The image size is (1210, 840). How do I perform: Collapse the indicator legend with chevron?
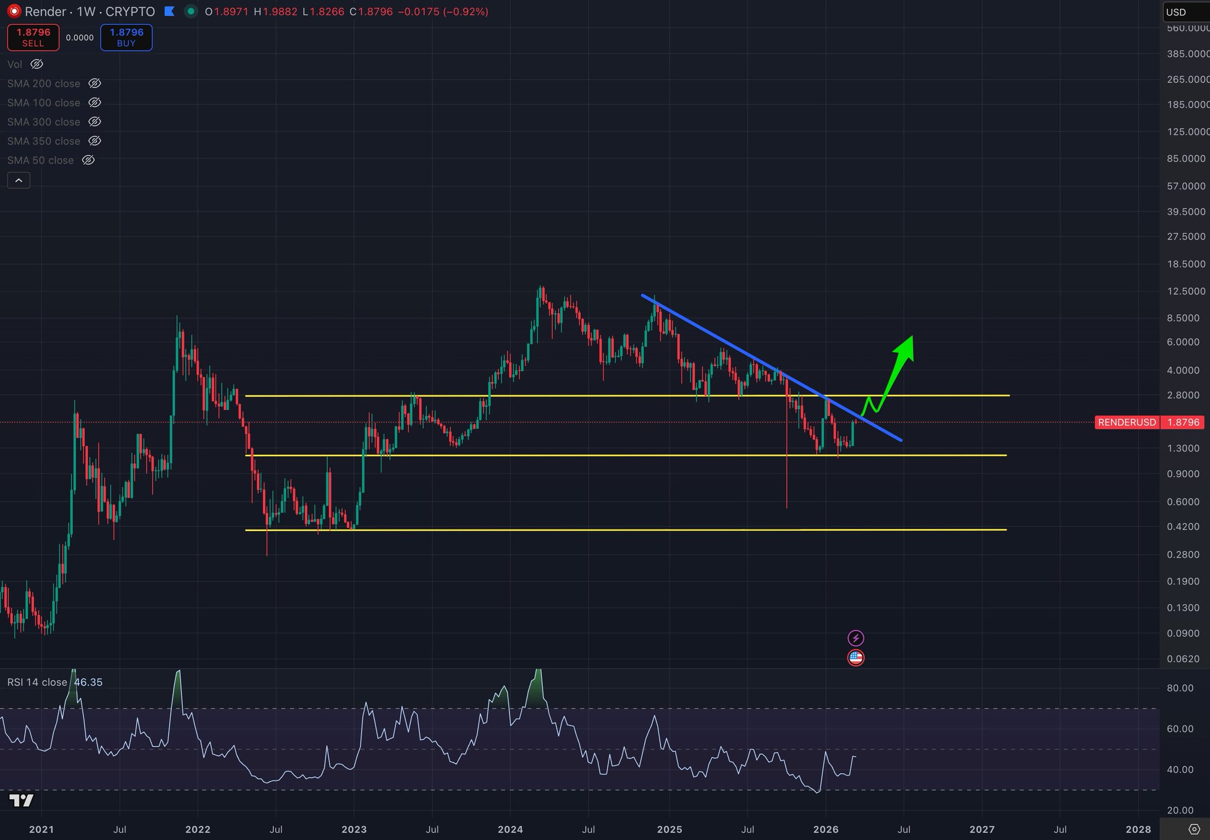[x=18, y=180]
